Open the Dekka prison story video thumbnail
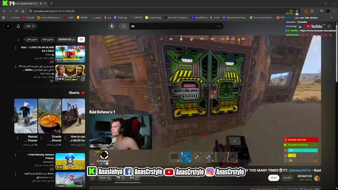338x190 pixels. click(x=70, y=73)
